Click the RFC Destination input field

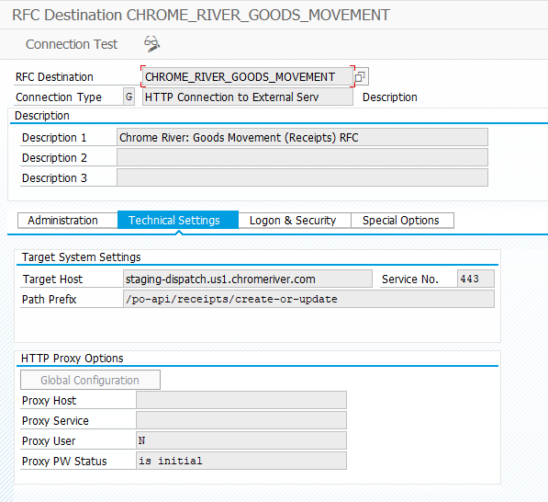[248, 76]
